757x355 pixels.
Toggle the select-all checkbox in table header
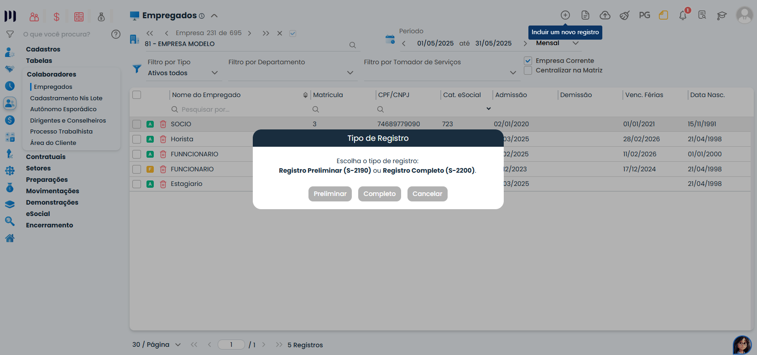pos(136,95)
